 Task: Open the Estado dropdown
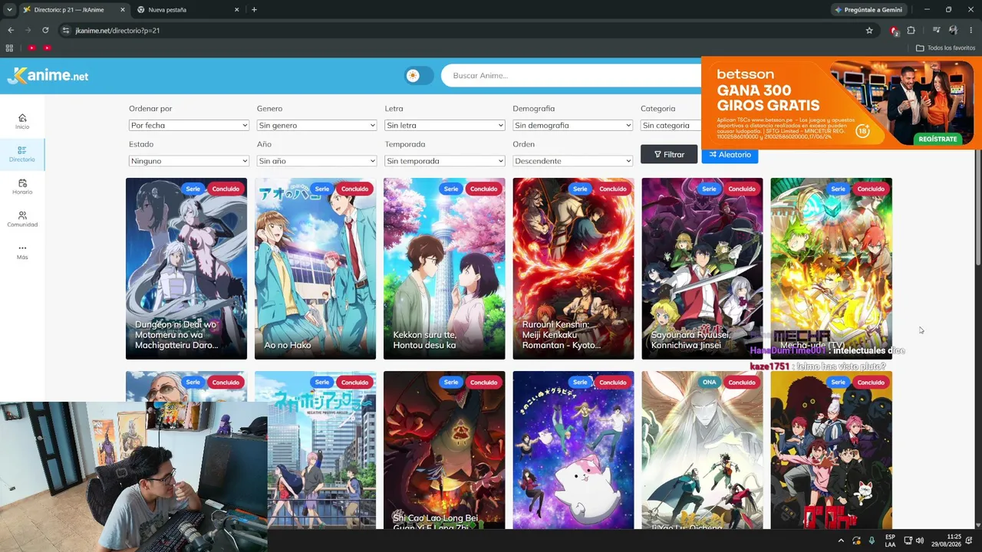[x=189, y=161]
